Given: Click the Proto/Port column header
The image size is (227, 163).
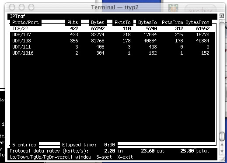Looking at the screenshot, I should click(x=25, y=22).
